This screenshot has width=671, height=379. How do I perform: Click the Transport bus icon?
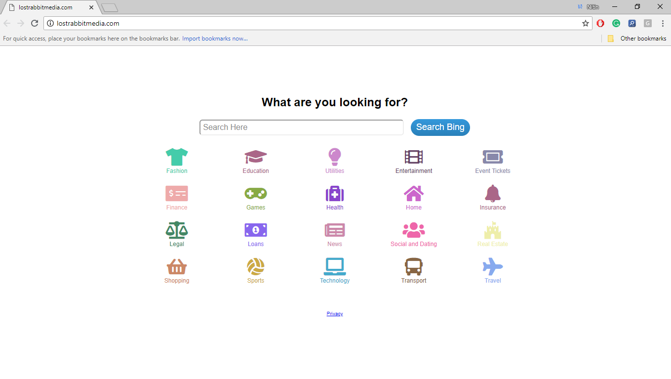[x=414, y=265]
